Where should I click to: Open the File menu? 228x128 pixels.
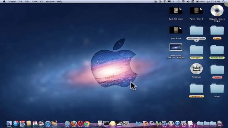point(21,1)
